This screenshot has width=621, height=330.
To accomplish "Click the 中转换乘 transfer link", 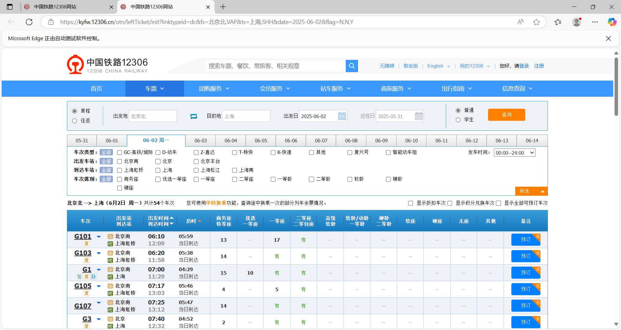I will click(x=216, y=203).
